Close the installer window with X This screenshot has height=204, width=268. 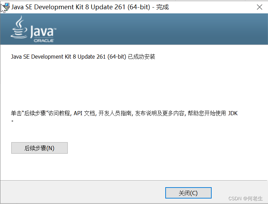(x=259, y=7)
